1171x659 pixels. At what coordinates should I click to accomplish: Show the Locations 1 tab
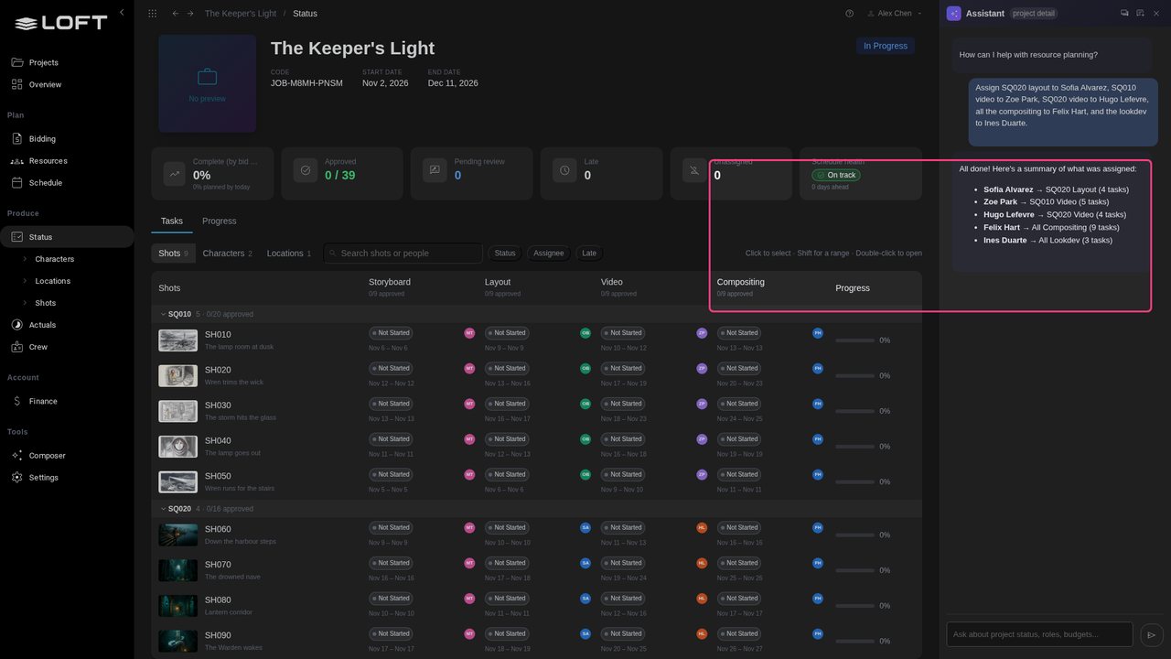tap(289, 254)
